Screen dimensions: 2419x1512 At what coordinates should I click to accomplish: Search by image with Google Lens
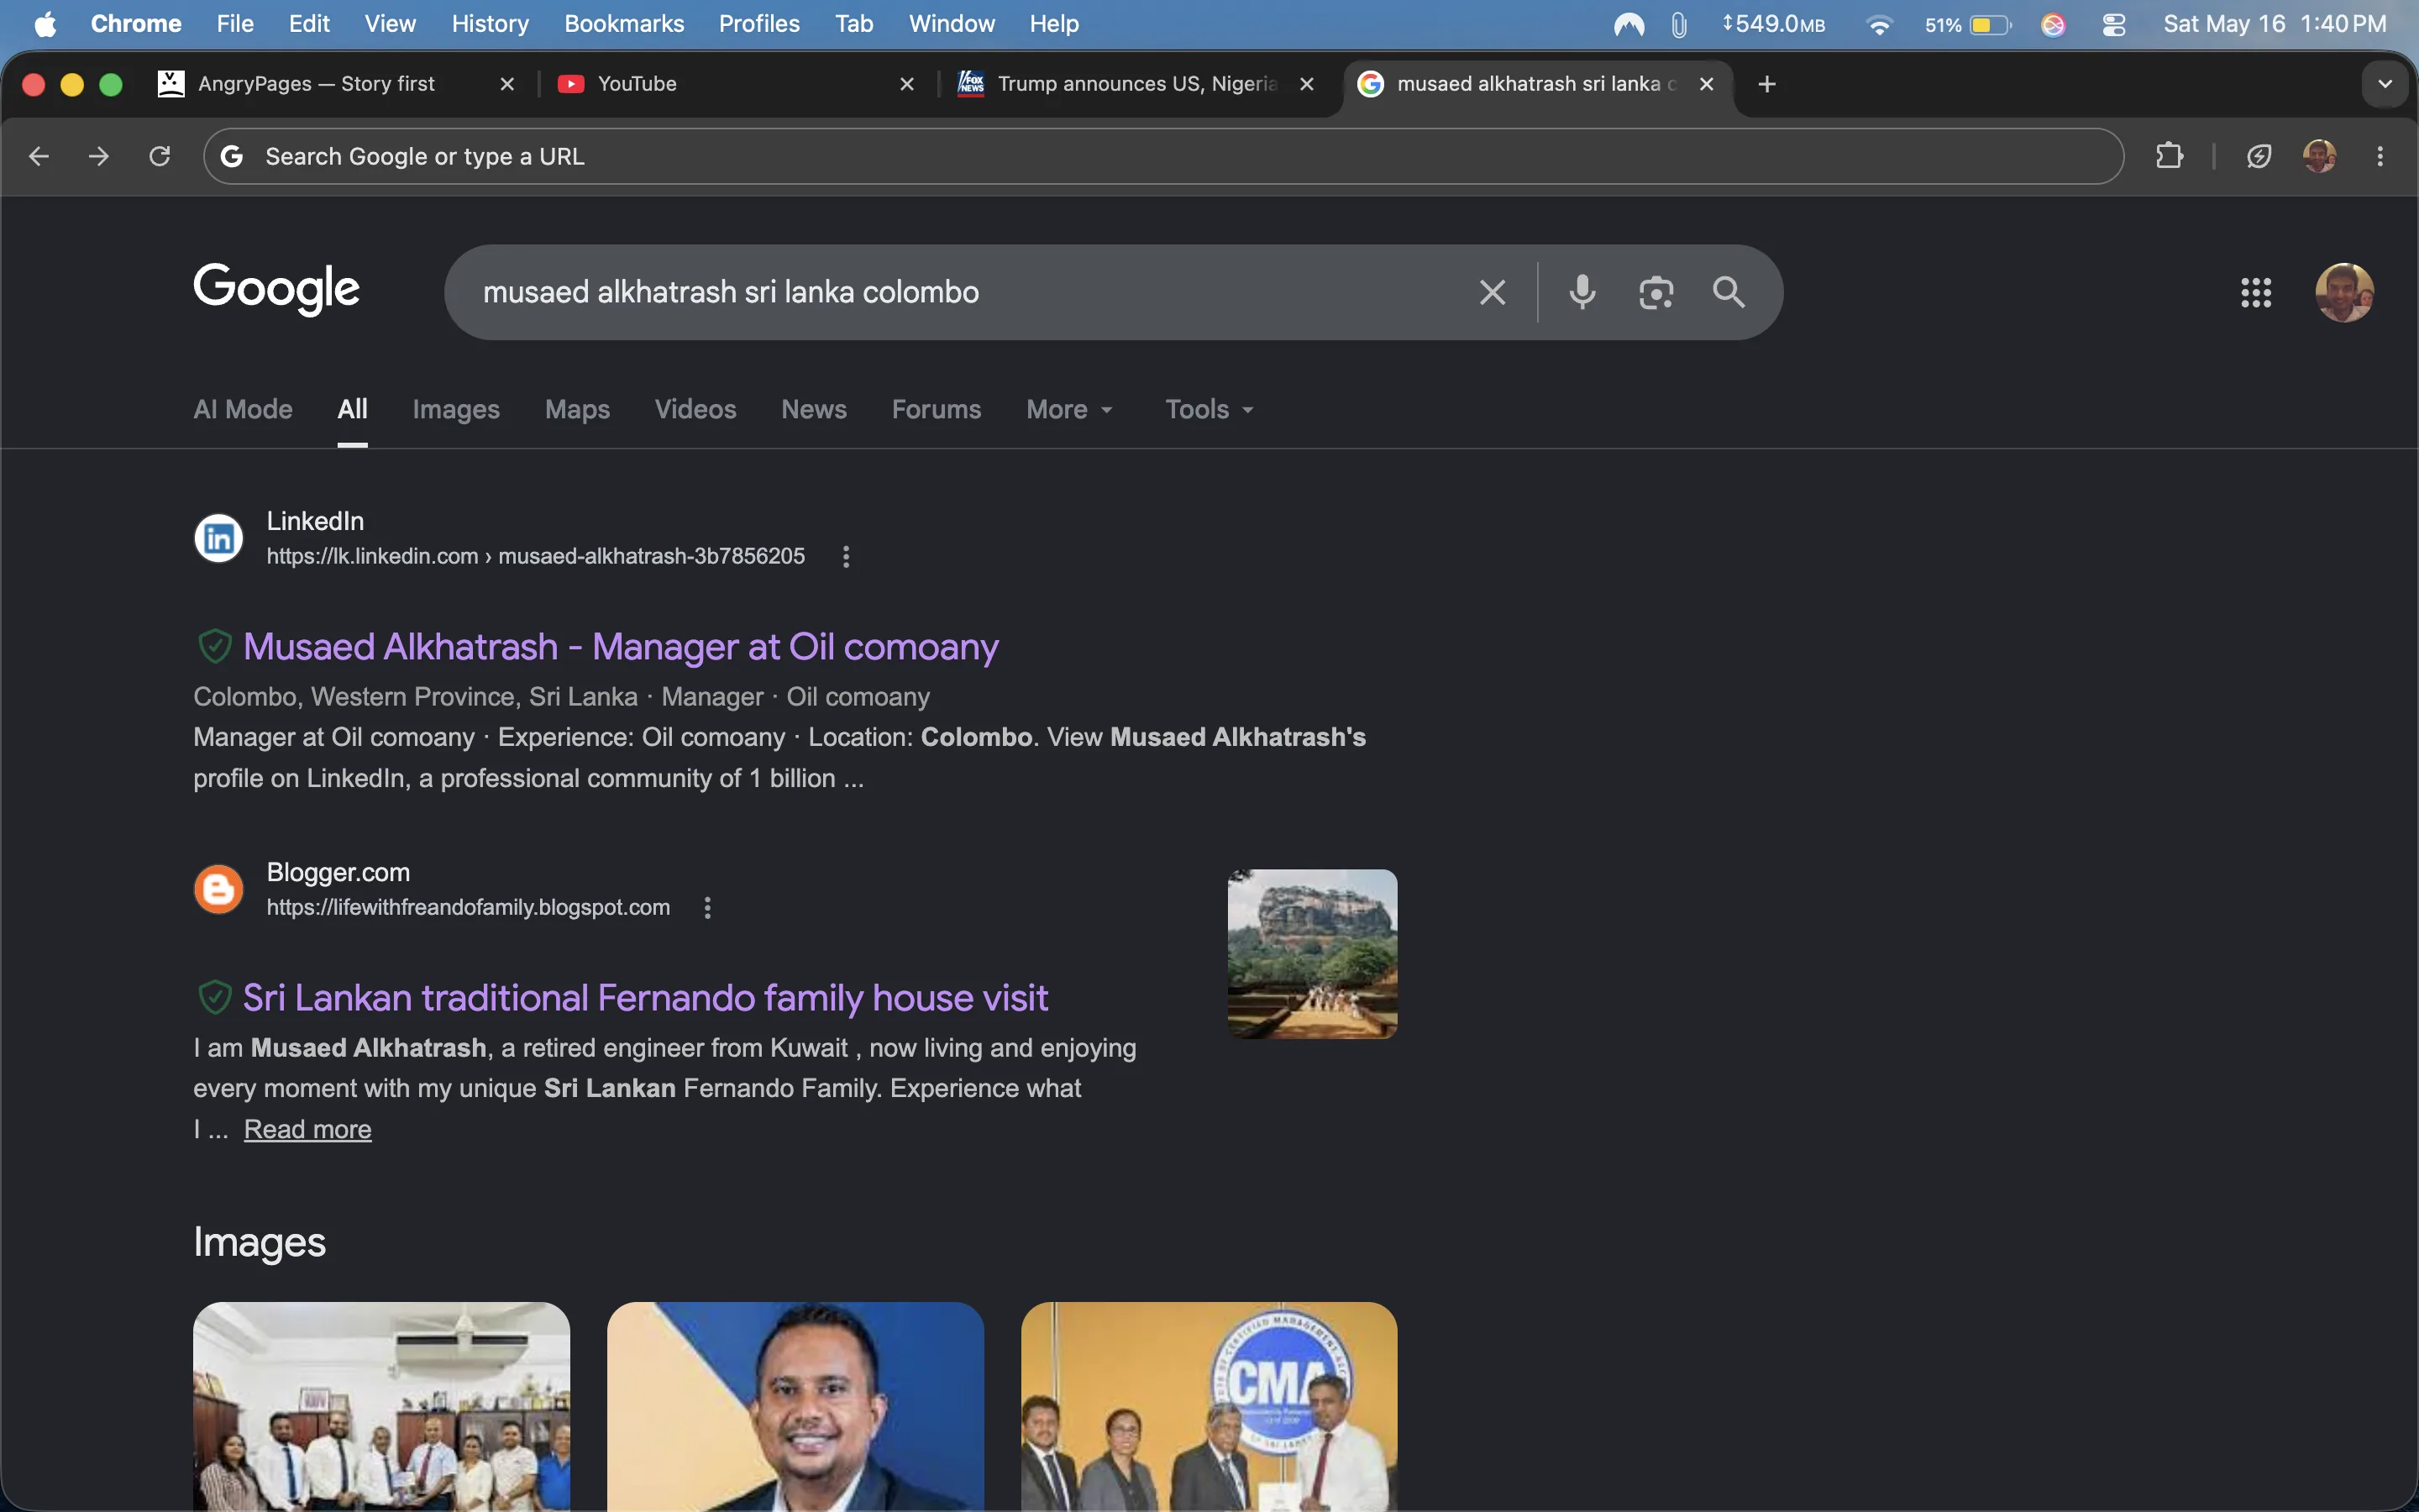tap(1656, 293)
